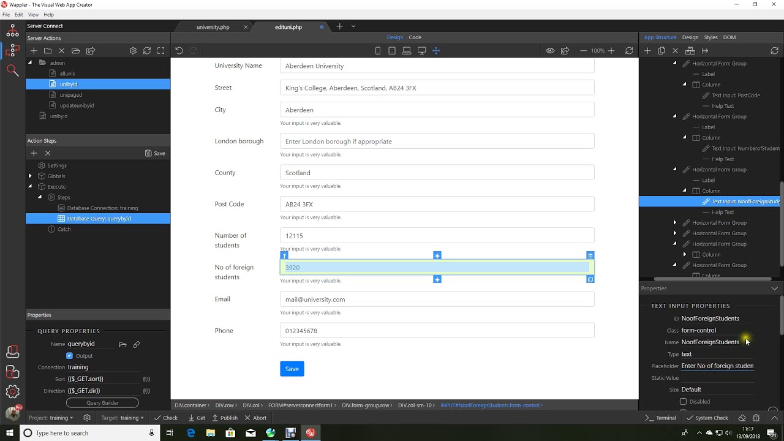
Task: Open the search magnifier in left sidebar
Action: point(12,70)
